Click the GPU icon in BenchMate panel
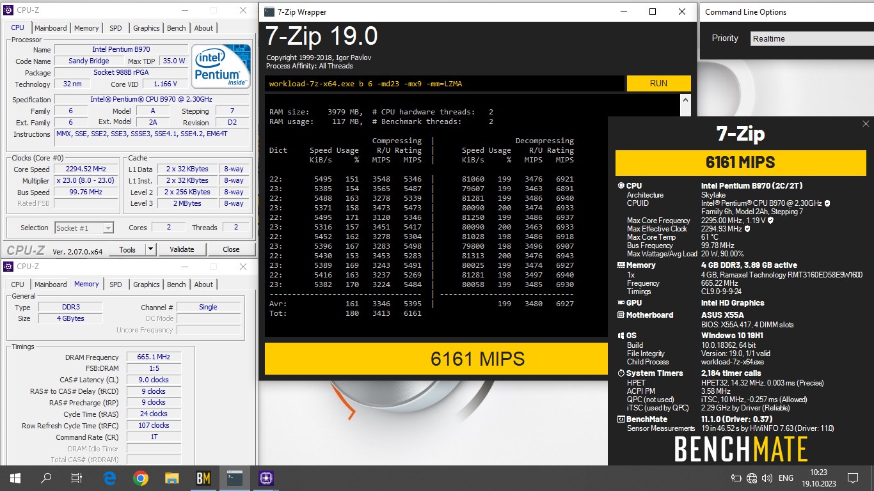 click(621, 303)
